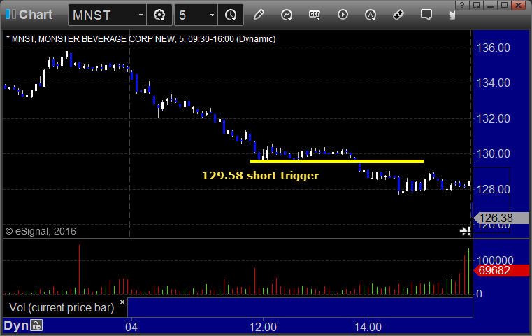
Task: Click the 69682 volume value marker
Action: pyautogui.click(x=501, y=270)
